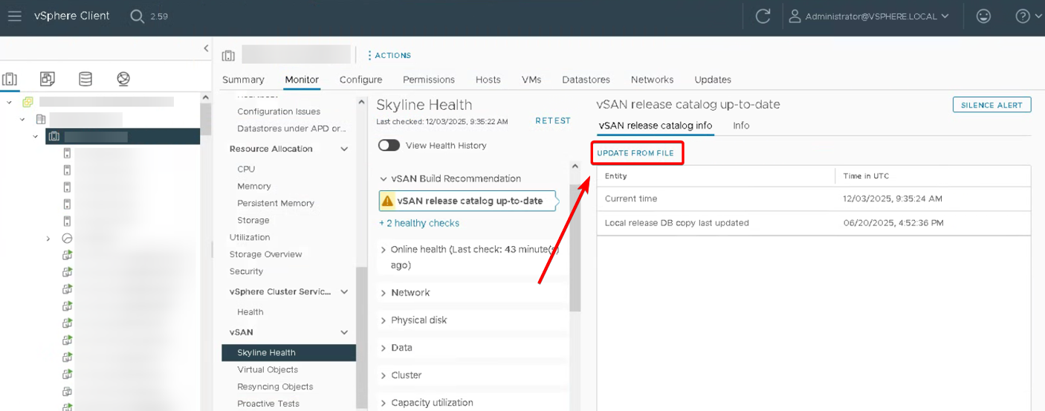Open the hamburger navigation menu
1045x411 pixels.
pos(15,16)
